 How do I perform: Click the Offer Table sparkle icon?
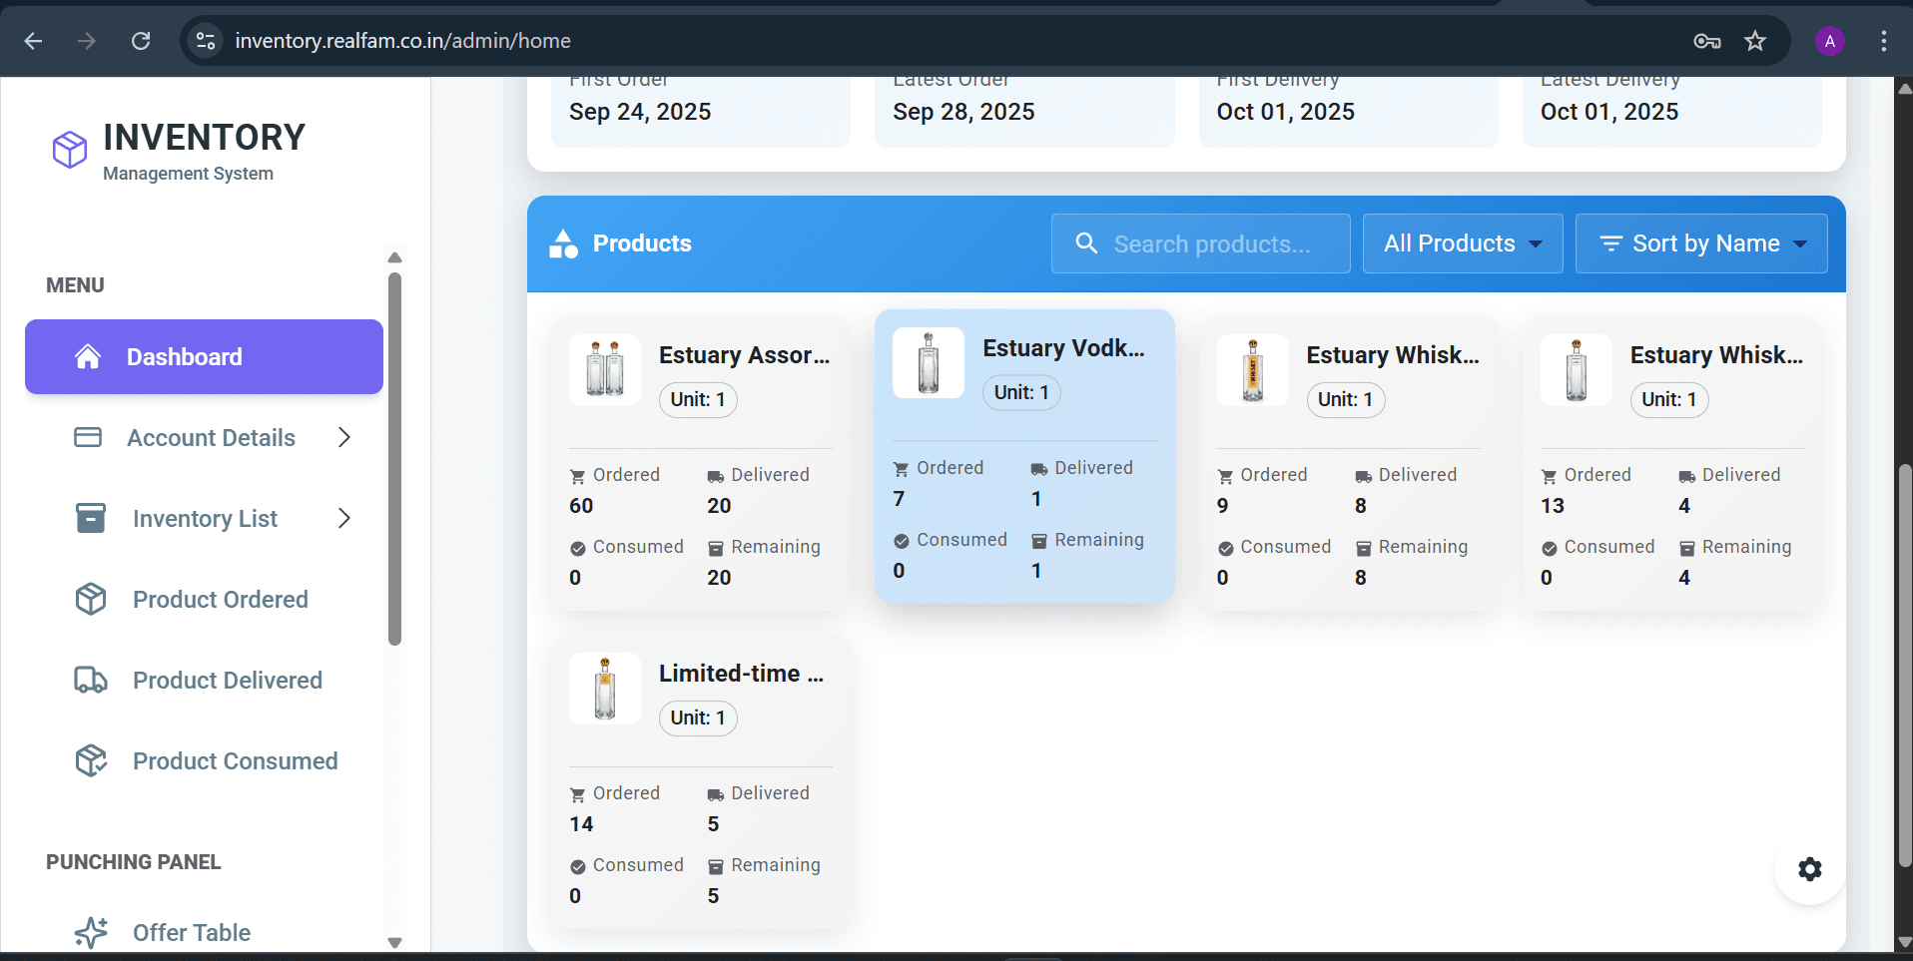pyautogui.click(x=91, y=931)
